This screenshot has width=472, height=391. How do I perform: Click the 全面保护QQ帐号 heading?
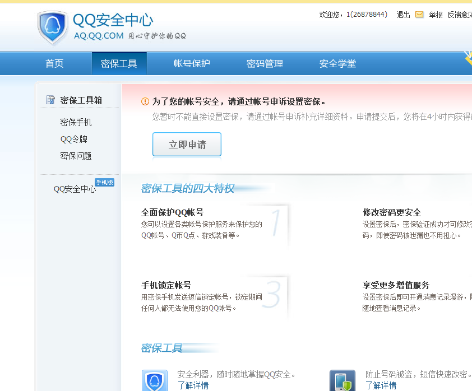[x=172, y=212]
